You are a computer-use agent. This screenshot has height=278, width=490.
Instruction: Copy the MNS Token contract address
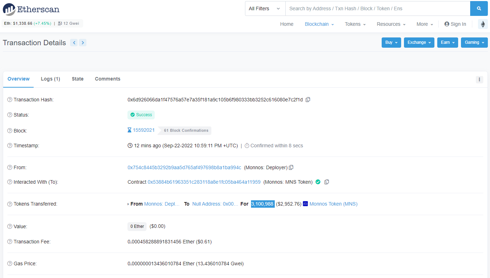click(x=327, y=182)
